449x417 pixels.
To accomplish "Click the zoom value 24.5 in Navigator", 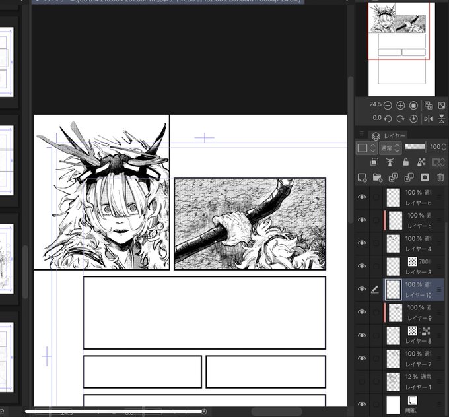I will coord(375,104).
